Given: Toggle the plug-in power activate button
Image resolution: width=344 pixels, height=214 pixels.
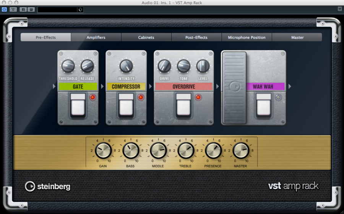Looking at the screenshot, I should pyautogui.click(x=4, y=10).
